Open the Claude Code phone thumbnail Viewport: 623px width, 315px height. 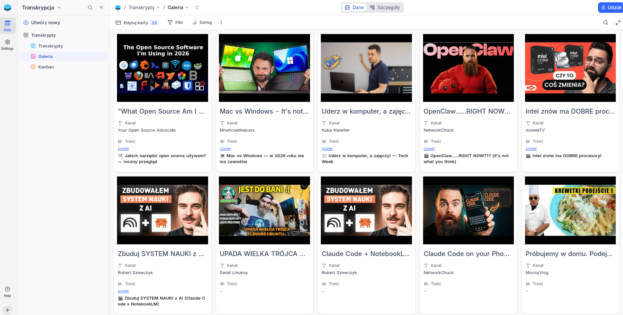coord(468,210)
